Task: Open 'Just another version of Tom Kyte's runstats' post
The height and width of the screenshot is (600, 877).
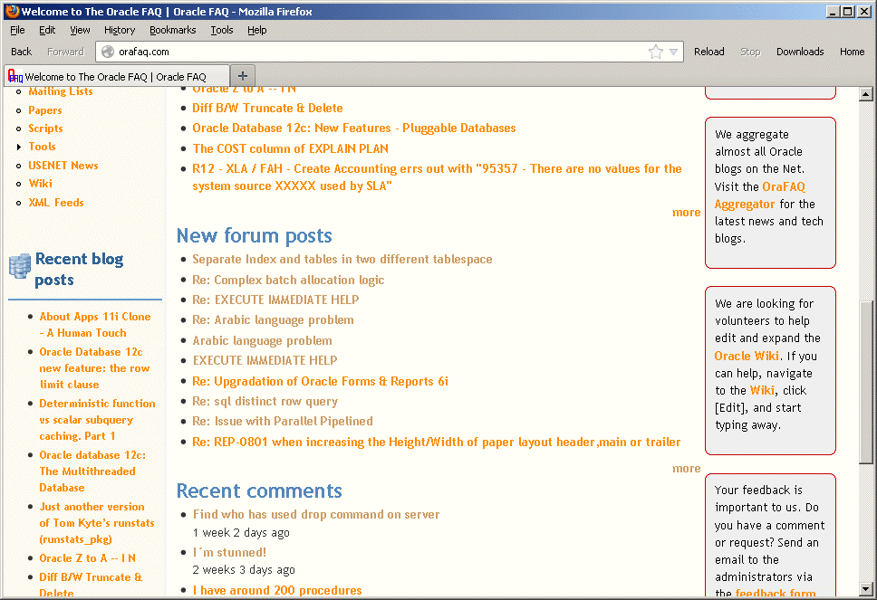Action: click(x=97, y=523)
